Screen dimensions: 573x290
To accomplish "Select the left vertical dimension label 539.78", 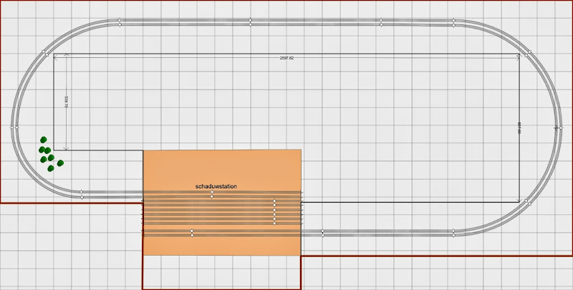I will pos(66,102).
